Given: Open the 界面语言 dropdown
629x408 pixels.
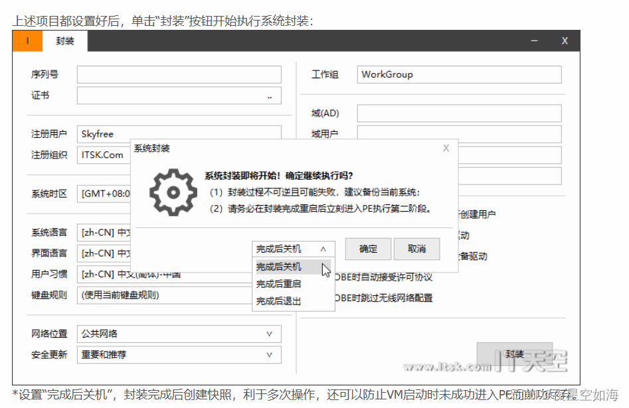Looking at the screenshot, I should [x=104, y=253].
